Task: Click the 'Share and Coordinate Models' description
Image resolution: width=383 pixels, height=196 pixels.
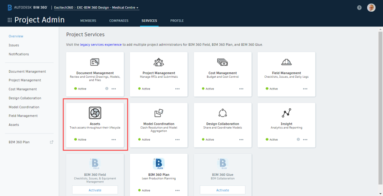Action: tap(223, 128)
